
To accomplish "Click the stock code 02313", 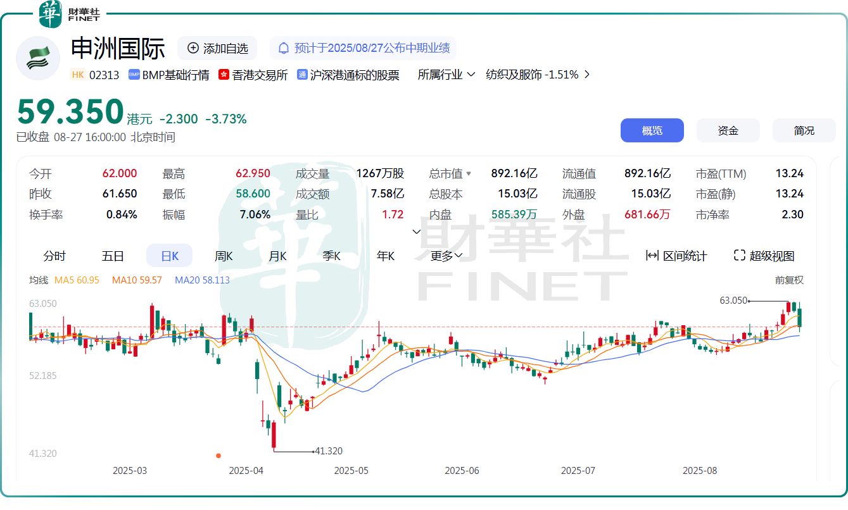I will point(104,75).
